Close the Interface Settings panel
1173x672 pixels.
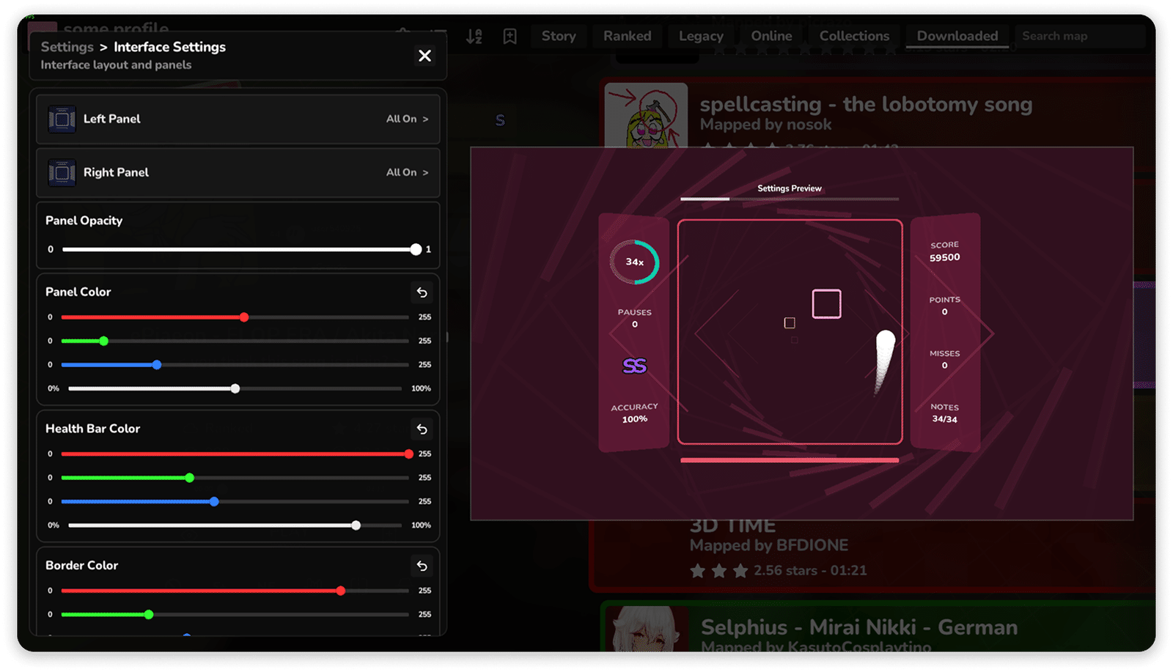click(x=424, y=56)
